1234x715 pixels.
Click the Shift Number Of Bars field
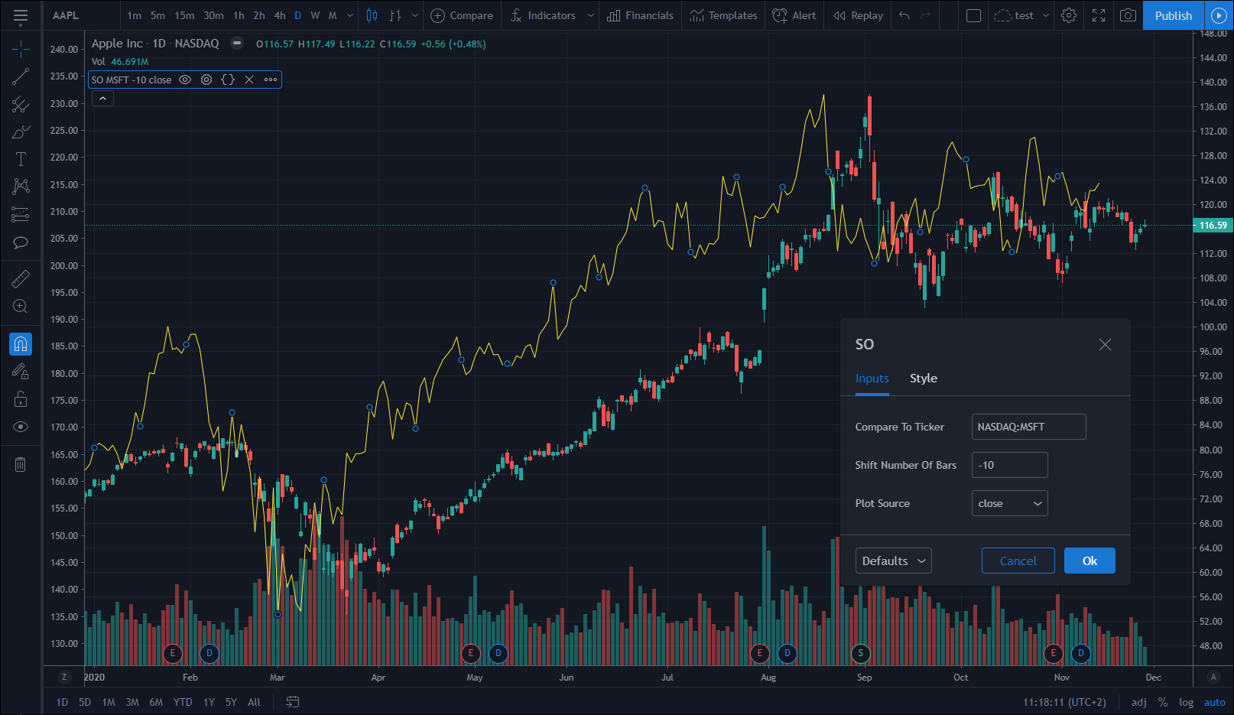(1009, 465)
